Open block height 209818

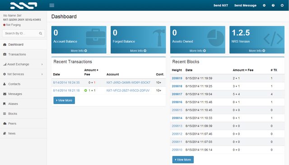click(177, 86)
